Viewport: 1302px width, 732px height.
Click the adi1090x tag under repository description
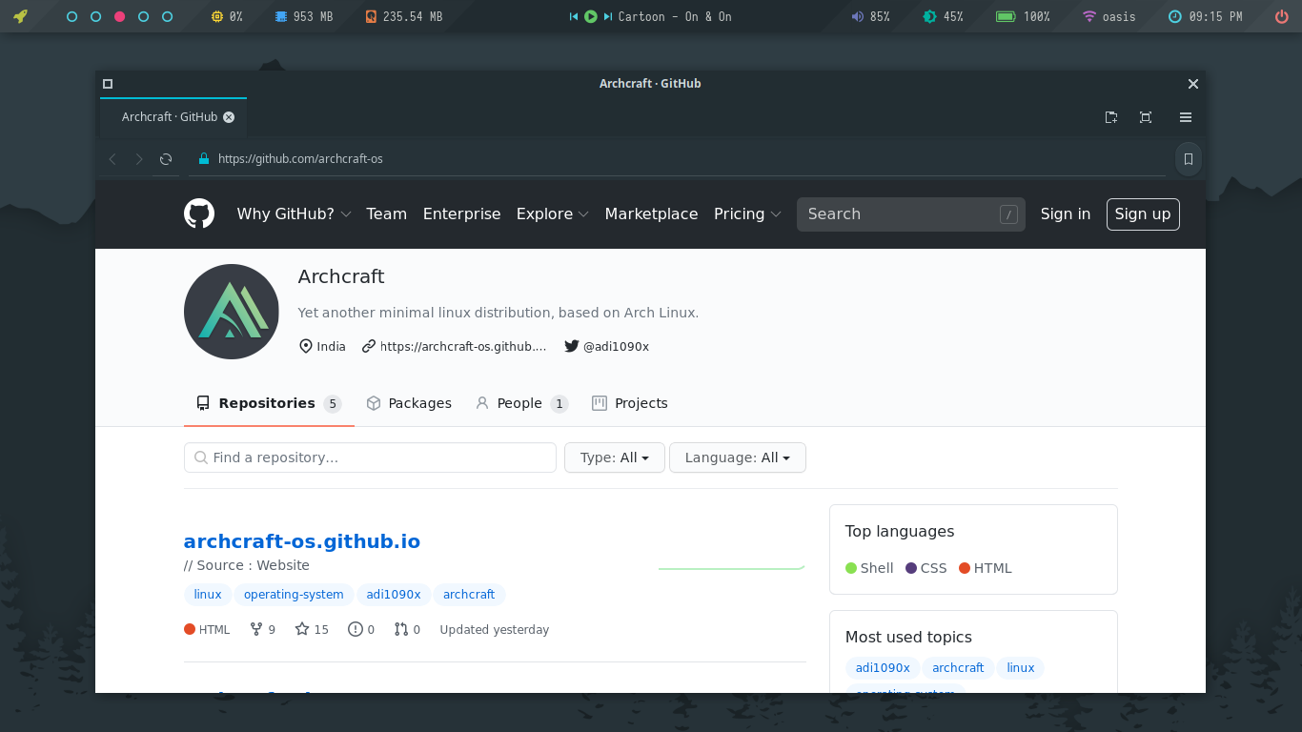pyautogui.click(x=394, y=594)
